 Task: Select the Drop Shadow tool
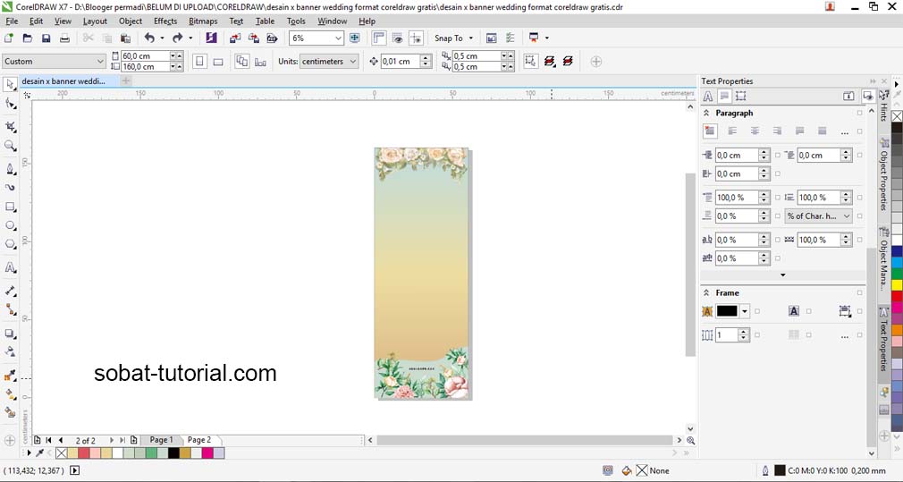(x=10, y=334)
